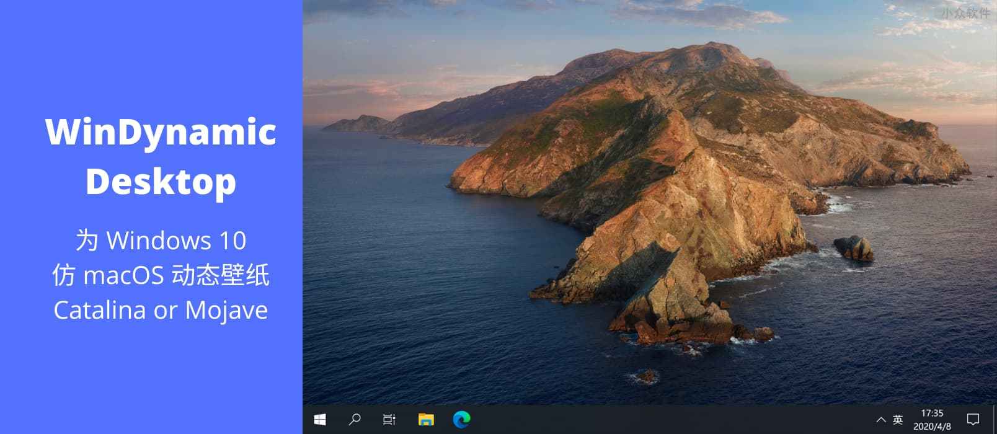This screenshot has width=997, height=434.
Task: Click the WinDynamic heading text
Action: point(161,132)
